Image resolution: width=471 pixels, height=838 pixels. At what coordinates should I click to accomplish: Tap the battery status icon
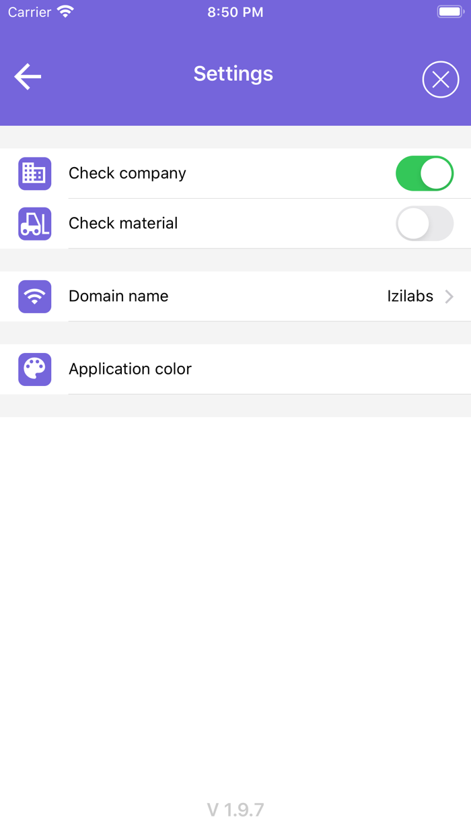[x=450, y=12]
